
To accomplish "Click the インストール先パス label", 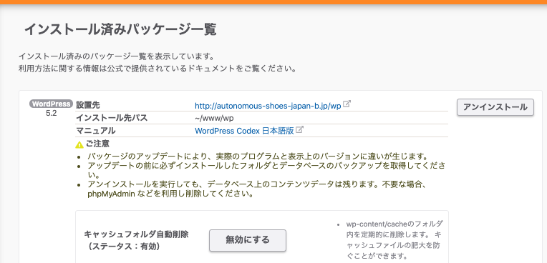I will pyautogui.click(x=112, y=118).
